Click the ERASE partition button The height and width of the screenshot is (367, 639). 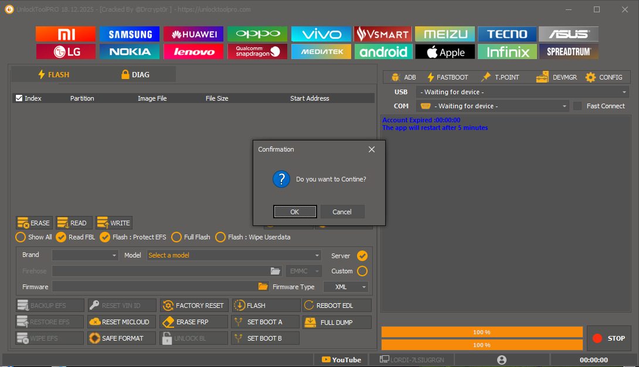34,223
